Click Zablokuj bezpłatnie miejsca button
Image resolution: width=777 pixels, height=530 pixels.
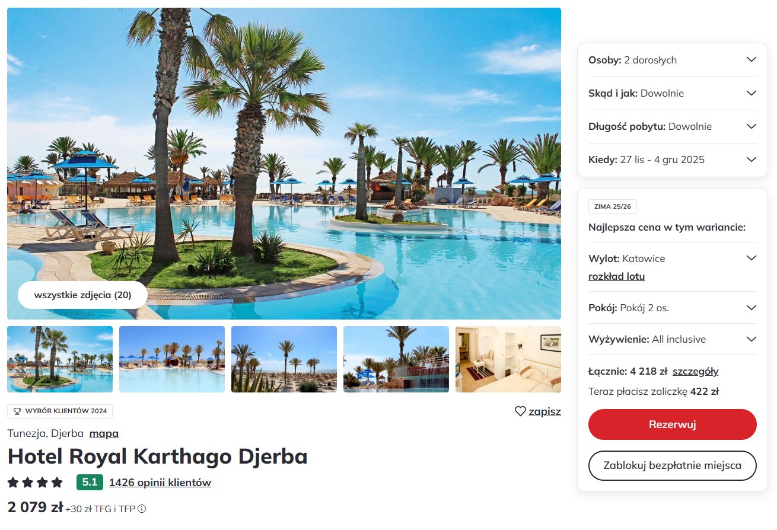pyautogui.click(x=673, y=465)
